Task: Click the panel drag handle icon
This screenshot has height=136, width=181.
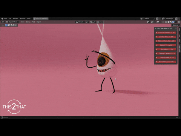Action: tap(176, 28)
